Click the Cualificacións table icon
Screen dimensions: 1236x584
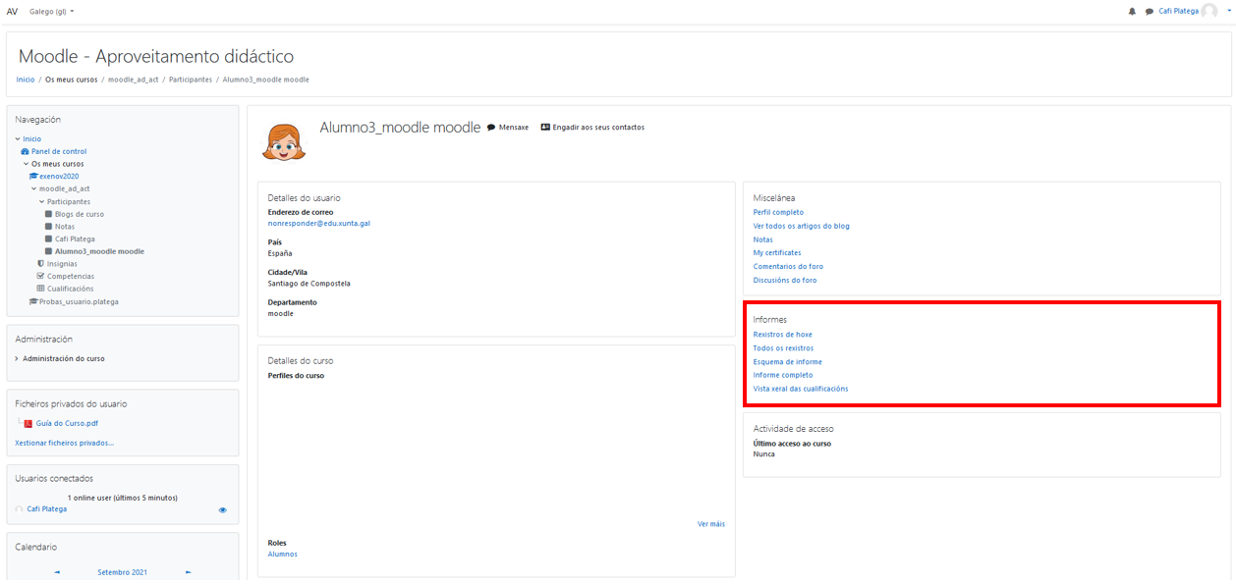click(x=40, y=289)
